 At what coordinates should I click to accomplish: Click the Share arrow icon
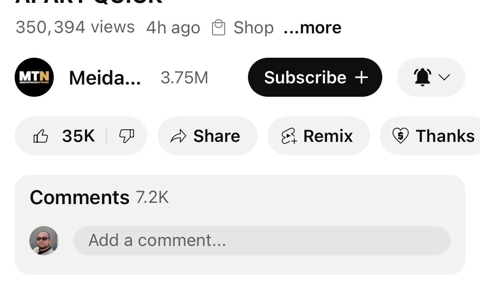coord(178,136)
